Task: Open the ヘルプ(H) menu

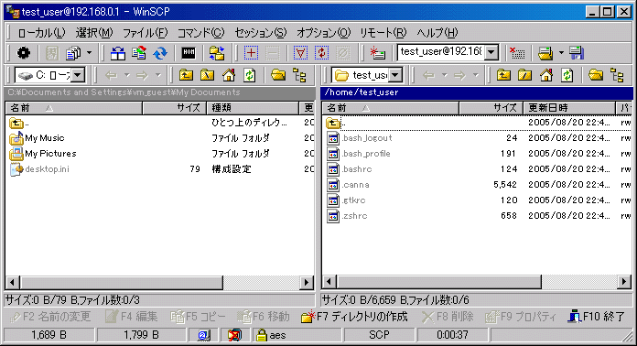Action: tap(437, 32)
